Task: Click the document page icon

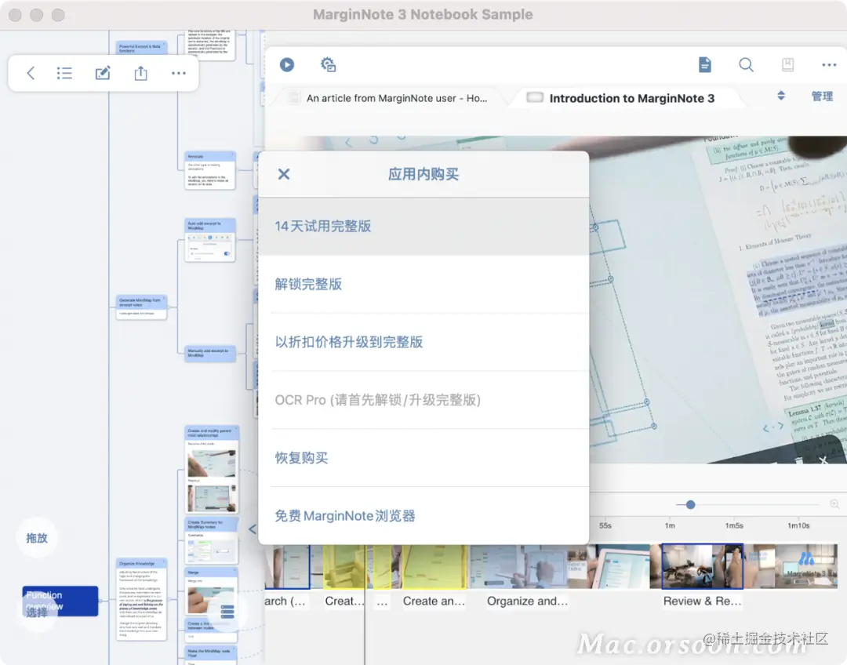Action: 704,65
